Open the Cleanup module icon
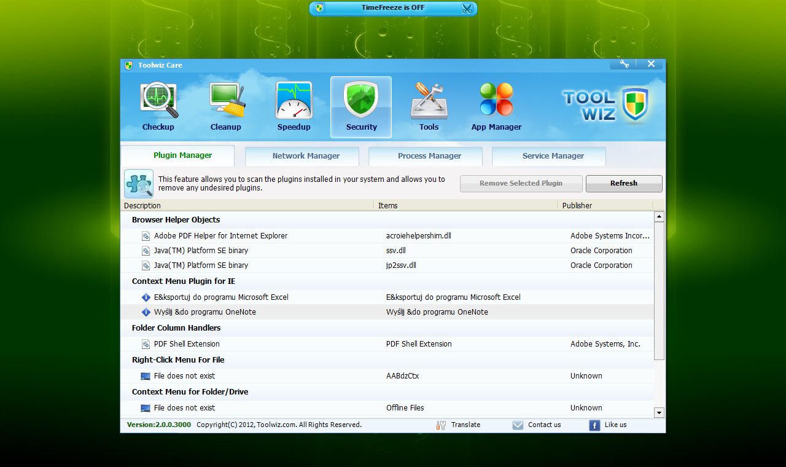786x467 pixels. 227,101
